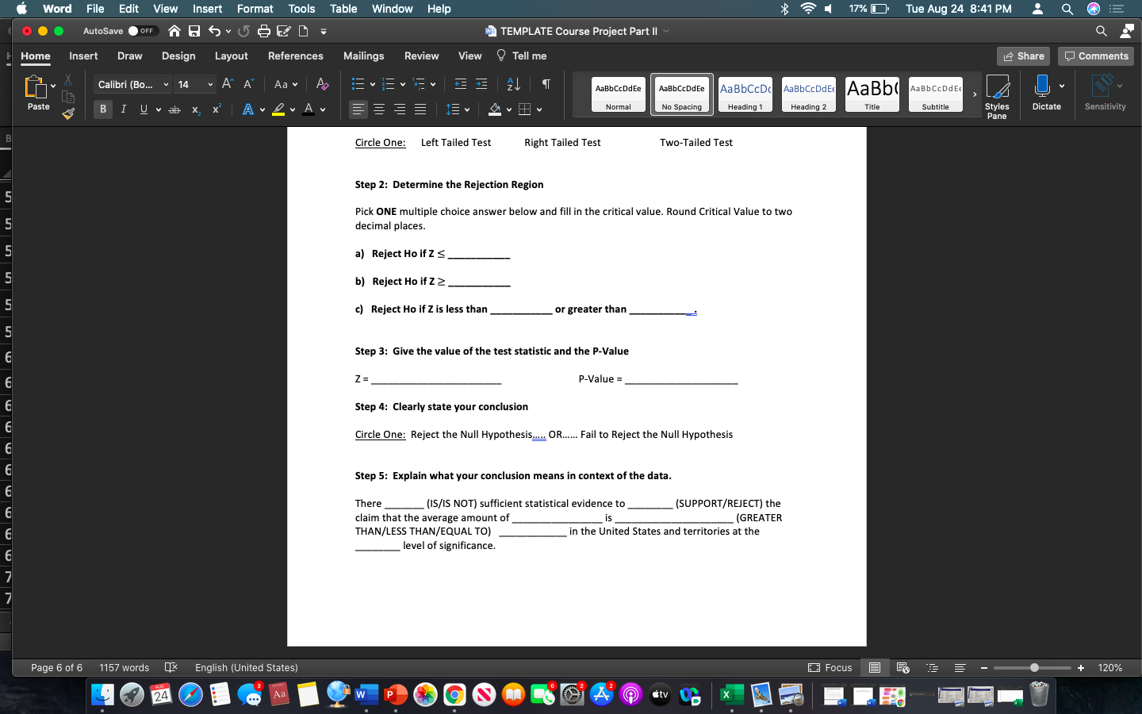The width and height of the screenshot is (1142, 714).
Task: Open numbering list dropdown arrow
Action: 403,84
